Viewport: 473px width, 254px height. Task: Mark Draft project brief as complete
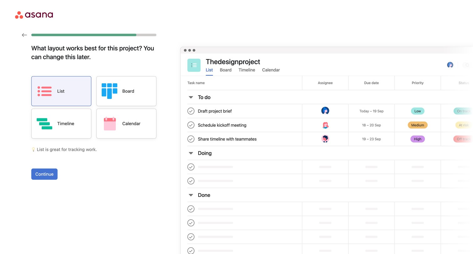coord(191,111)
